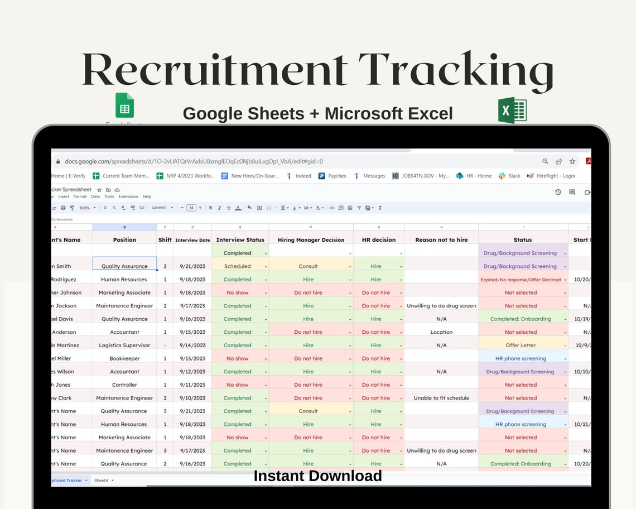The image size is (636, 509).
Task: Expand the font size dropdown showing 14
Action: pyautogui.click(x=191, y=207)
